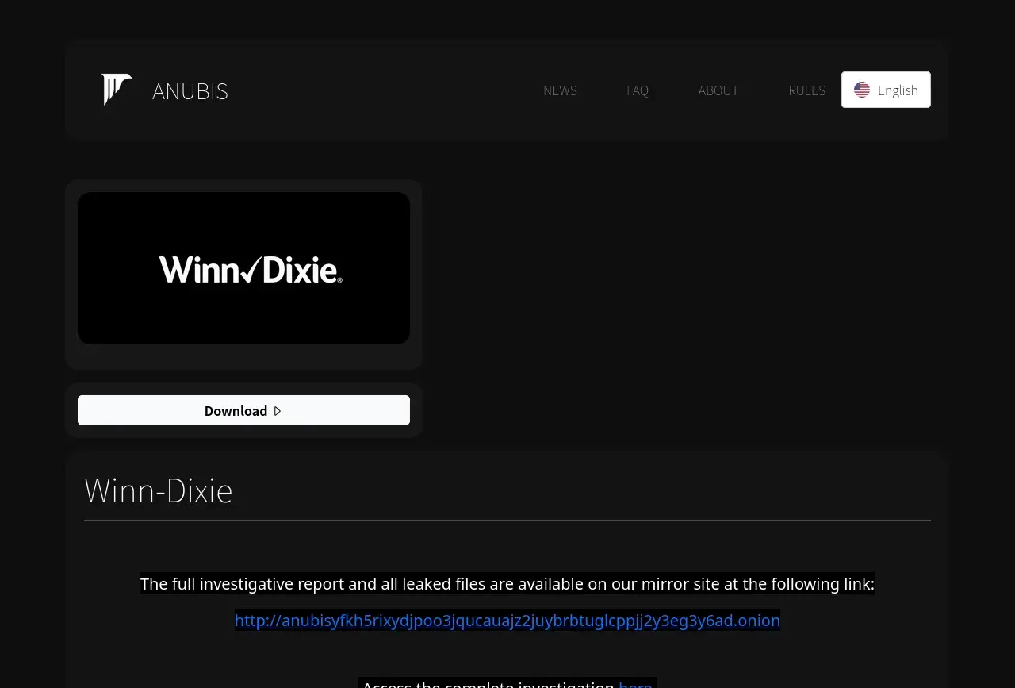Click the ANUBIS site title
1015x688 pixels.
pyautogui.click(x=190, y=91)
